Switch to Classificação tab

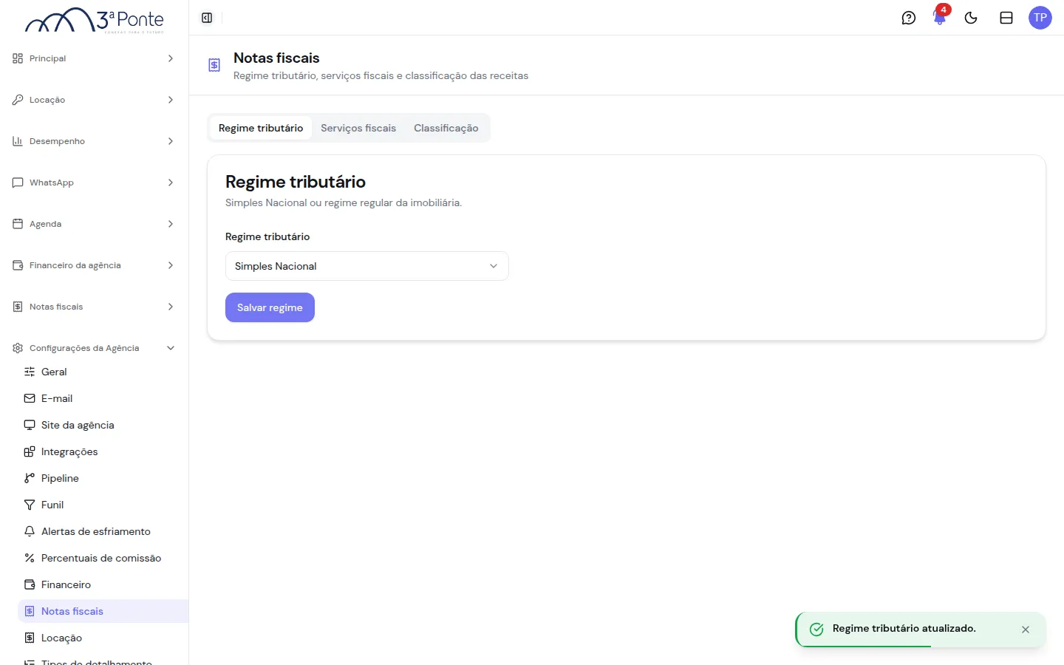point(446,128)
